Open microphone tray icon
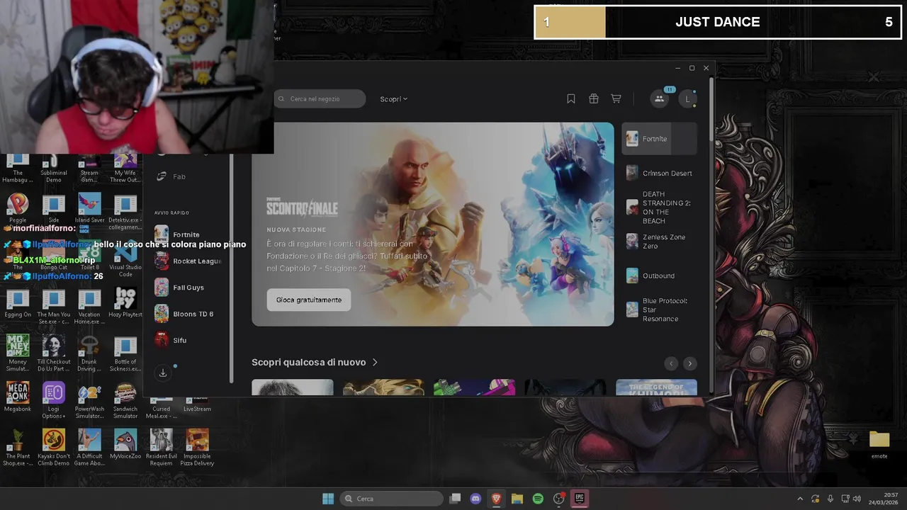This screenshot has width=907, height=510. tap(830, 499)
